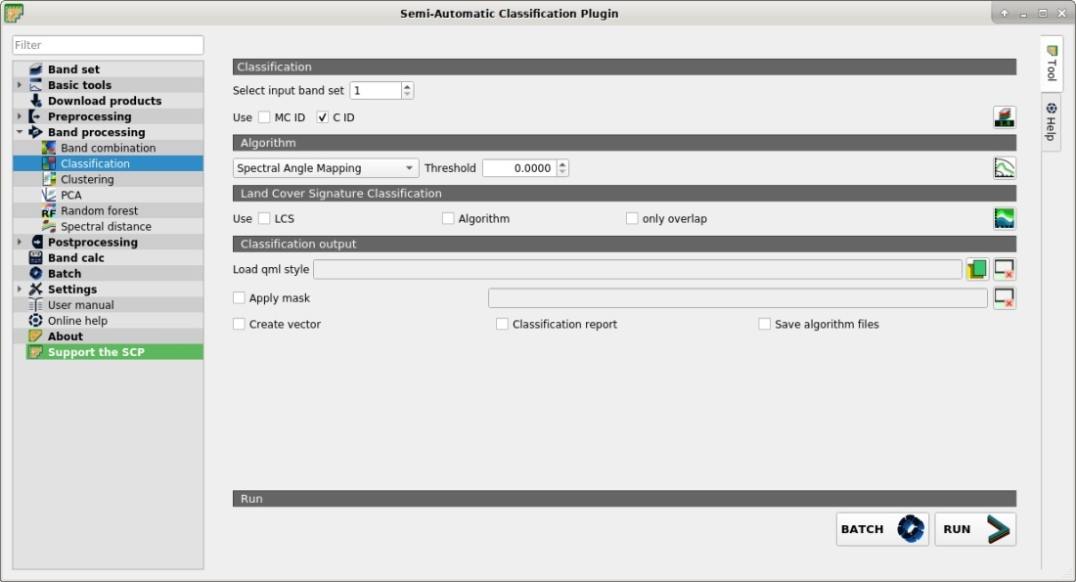Click the Postprocessing icon
The width and height of the screenshot is (1076, 582).
point(35,243)
